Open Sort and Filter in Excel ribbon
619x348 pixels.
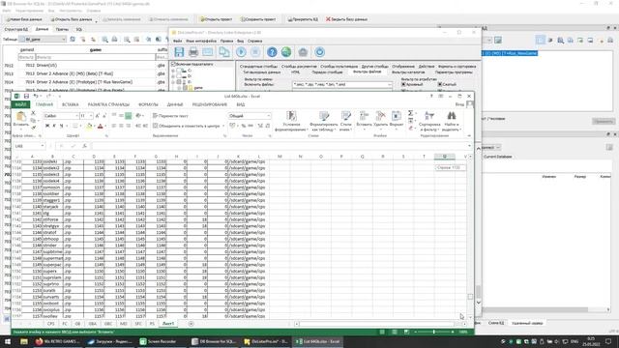point(429,121)
